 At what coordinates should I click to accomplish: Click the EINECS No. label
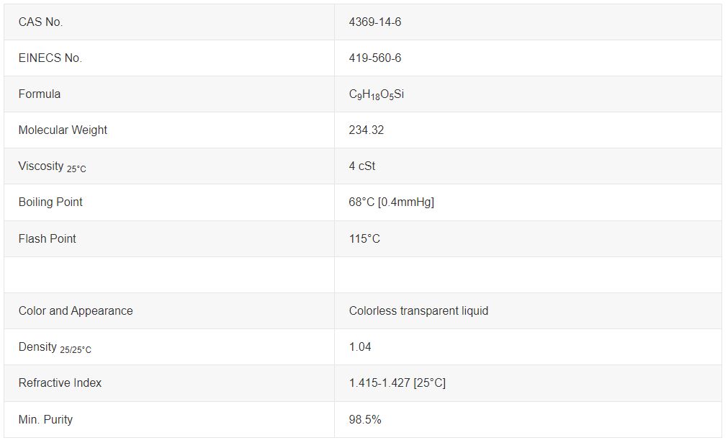(50, 58)
